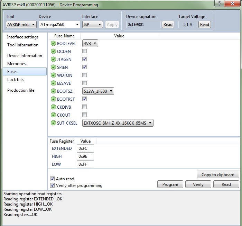Open the Tool dropdown showing AVRISP mkII
The width and height of the screenshot is (242, 226).
click(x=21, y=25)
